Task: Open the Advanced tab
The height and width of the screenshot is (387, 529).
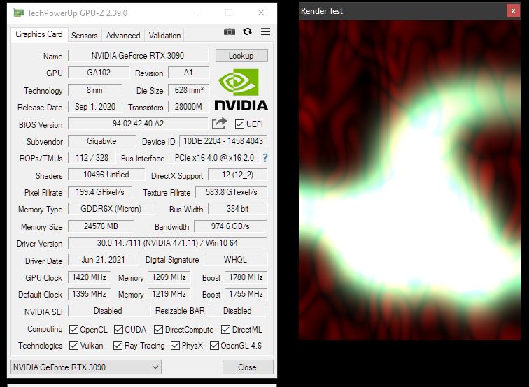Action: click(123, 36)
